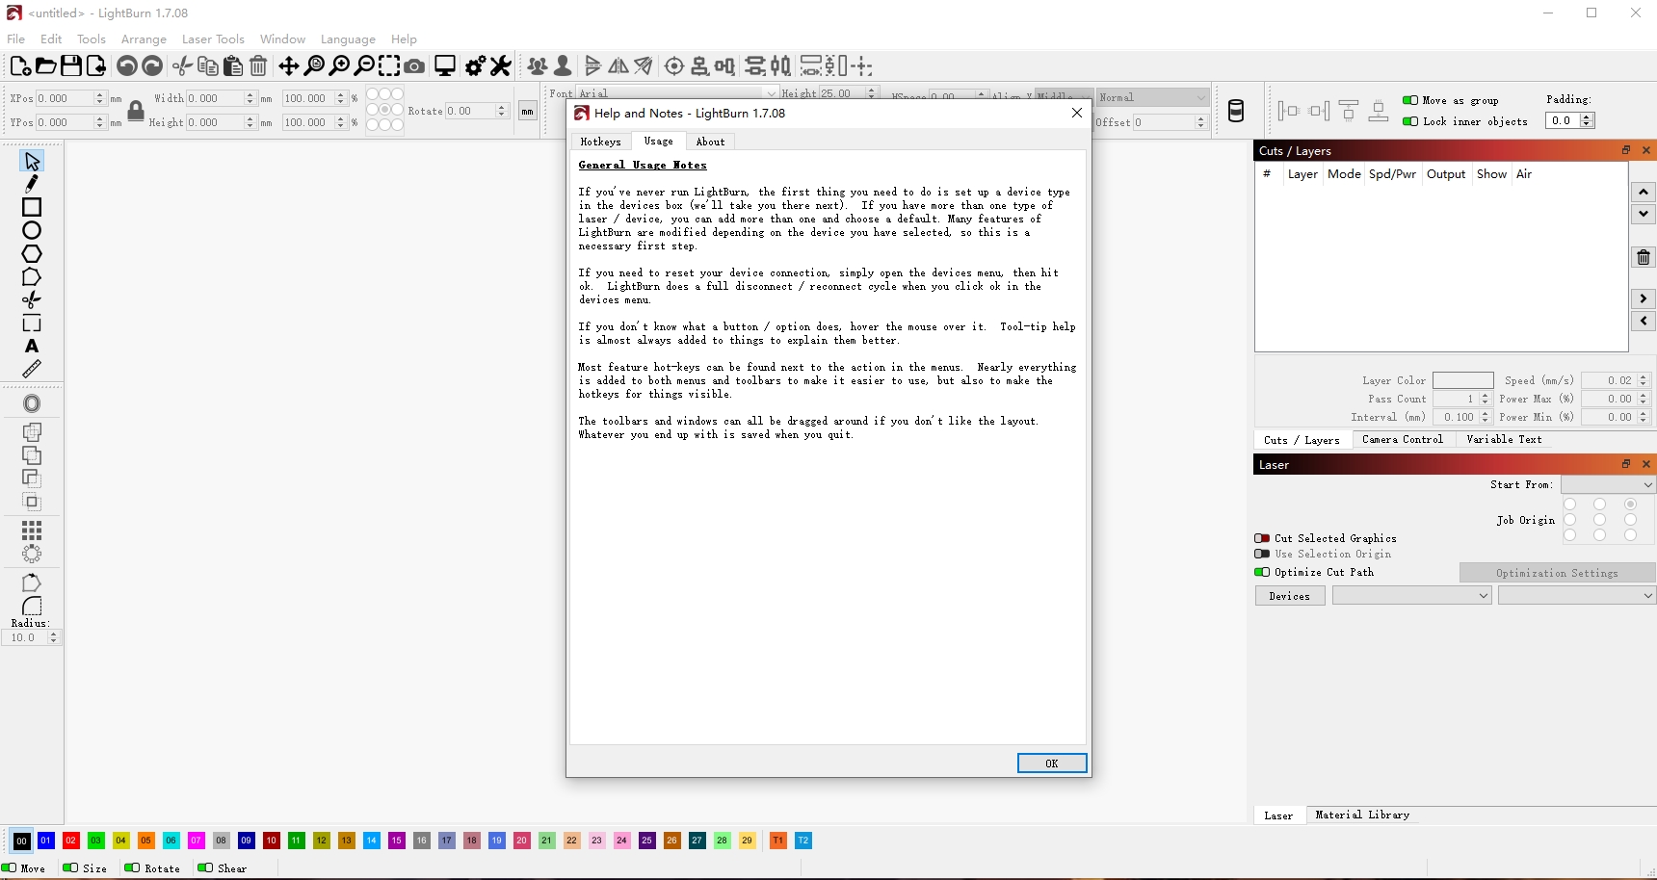Screen dimensions: 1657x880
Task: Increase the Padding value spinner
Action: (1588, 116)
